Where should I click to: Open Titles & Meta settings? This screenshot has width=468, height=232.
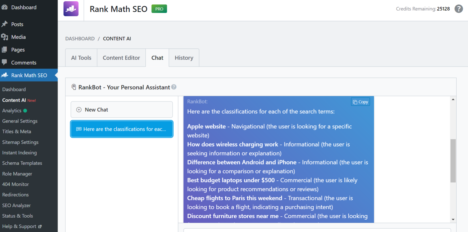coord(17,131)
